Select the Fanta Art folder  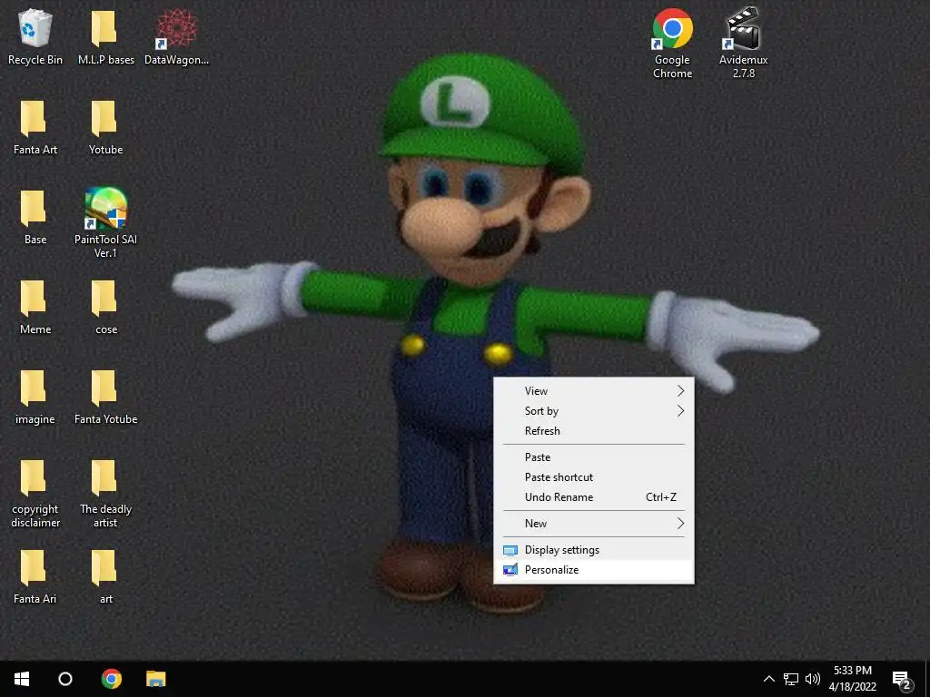click(x=35, y=127)
